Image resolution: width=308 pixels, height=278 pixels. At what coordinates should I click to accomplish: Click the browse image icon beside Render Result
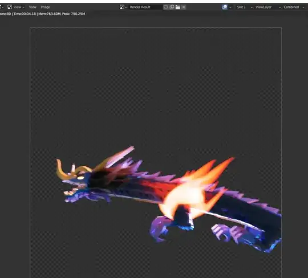pyautogui.click(x=123, y=7)
